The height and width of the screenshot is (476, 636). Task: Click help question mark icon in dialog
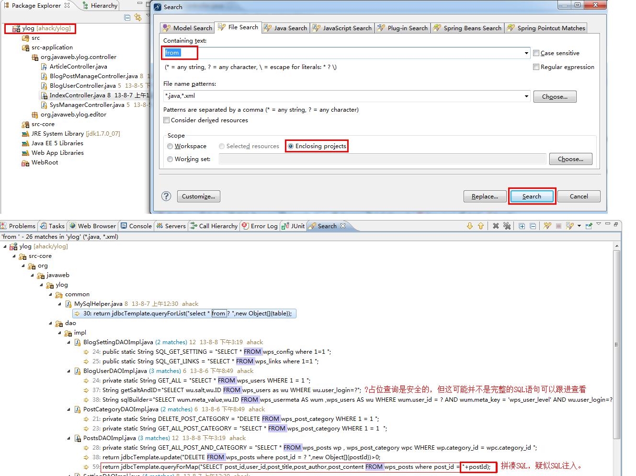[166, 196]
